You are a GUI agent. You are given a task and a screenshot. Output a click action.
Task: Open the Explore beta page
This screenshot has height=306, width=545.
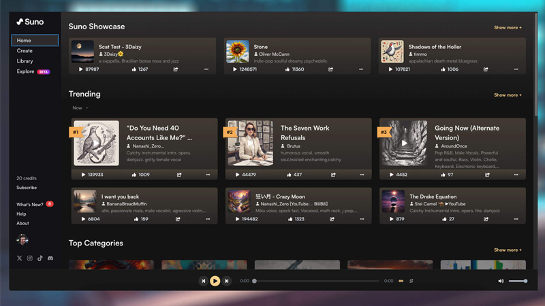pos(33,71)
